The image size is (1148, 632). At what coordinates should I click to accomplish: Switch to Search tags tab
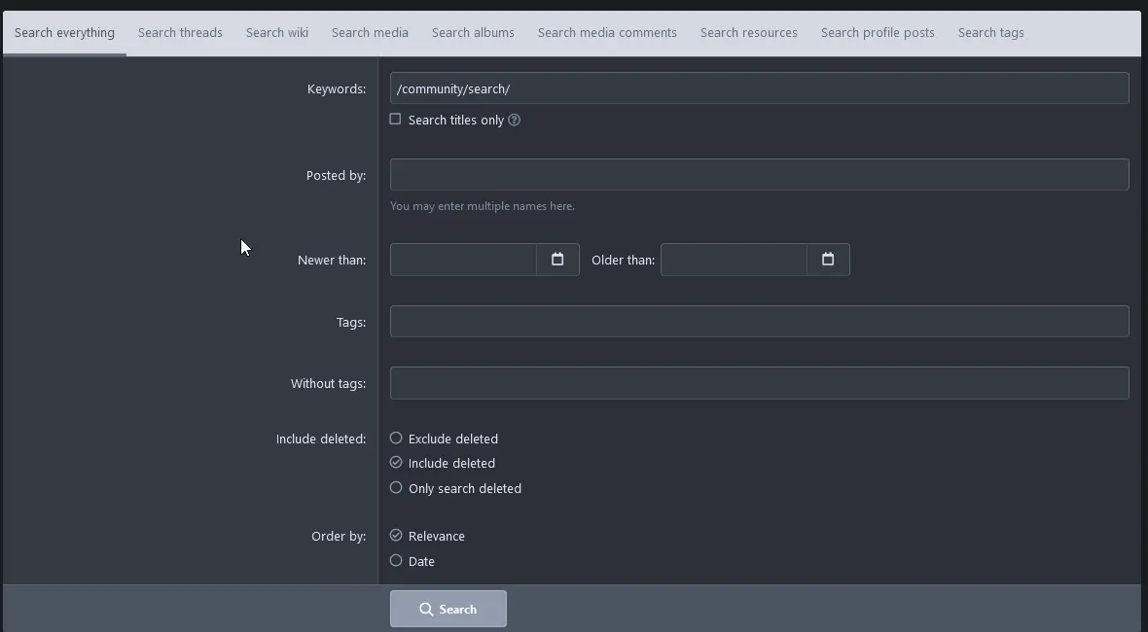(990, 33)
